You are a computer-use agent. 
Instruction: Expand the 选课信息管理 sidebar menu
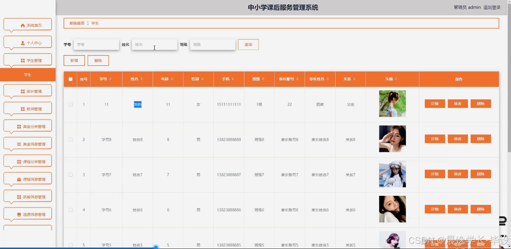27,214
